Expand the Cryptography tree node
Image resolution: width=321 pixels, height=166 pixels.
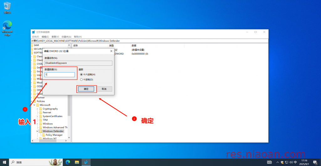[x=37, y=109]
